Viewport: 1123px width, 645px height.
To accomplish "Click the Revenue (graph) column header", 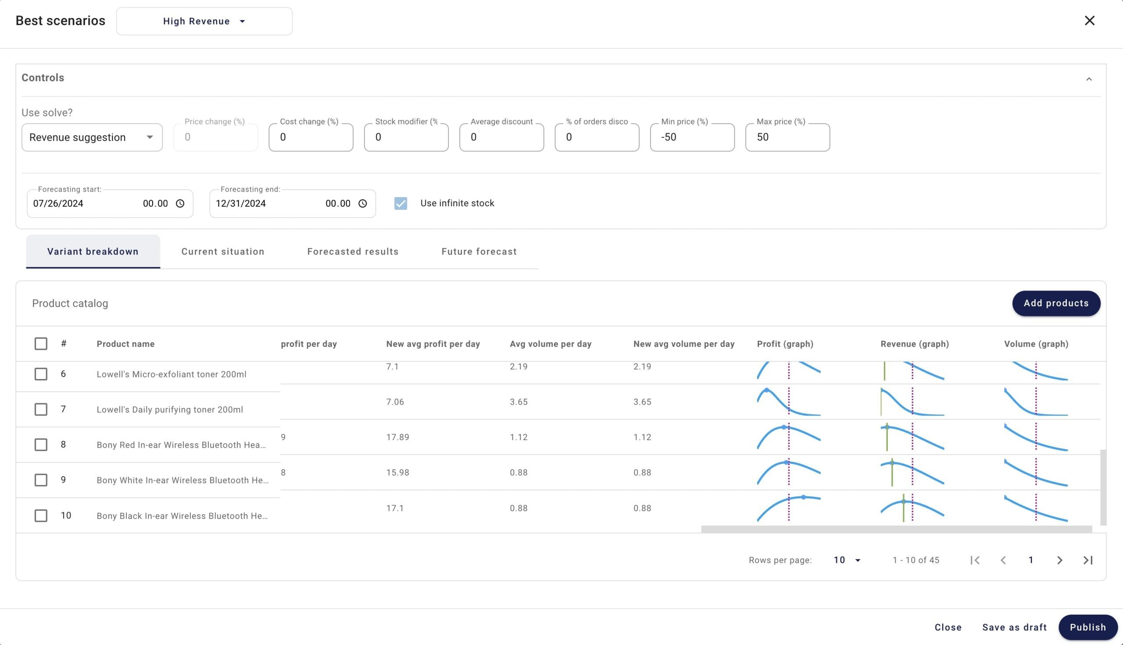I will [x=915, y=344].
